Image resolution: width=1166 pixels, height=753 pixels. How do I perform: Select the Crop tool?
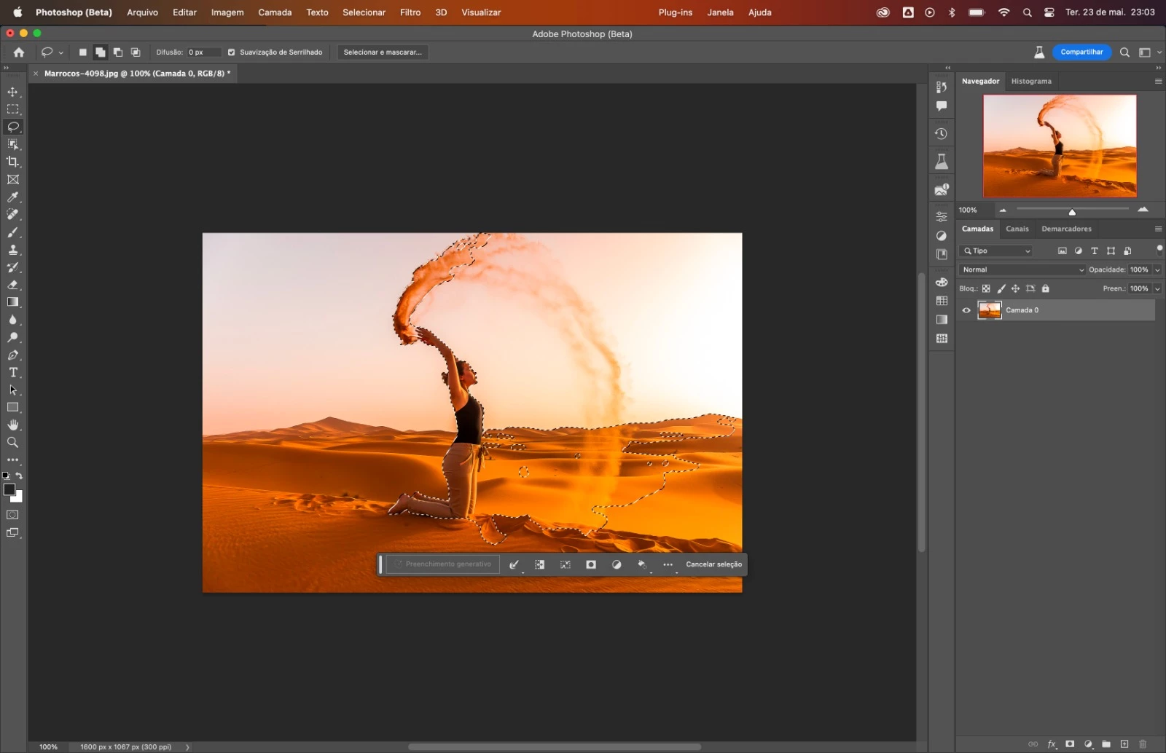click(13, 162)
